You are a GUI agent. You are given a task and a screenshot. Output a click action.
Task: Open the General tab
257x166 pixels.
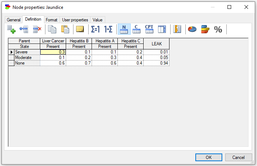tap(14, 20)
